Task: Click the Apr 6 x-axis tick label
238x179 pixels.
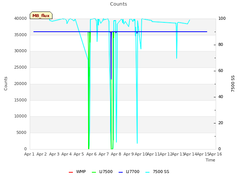Action: pos(91,154)
